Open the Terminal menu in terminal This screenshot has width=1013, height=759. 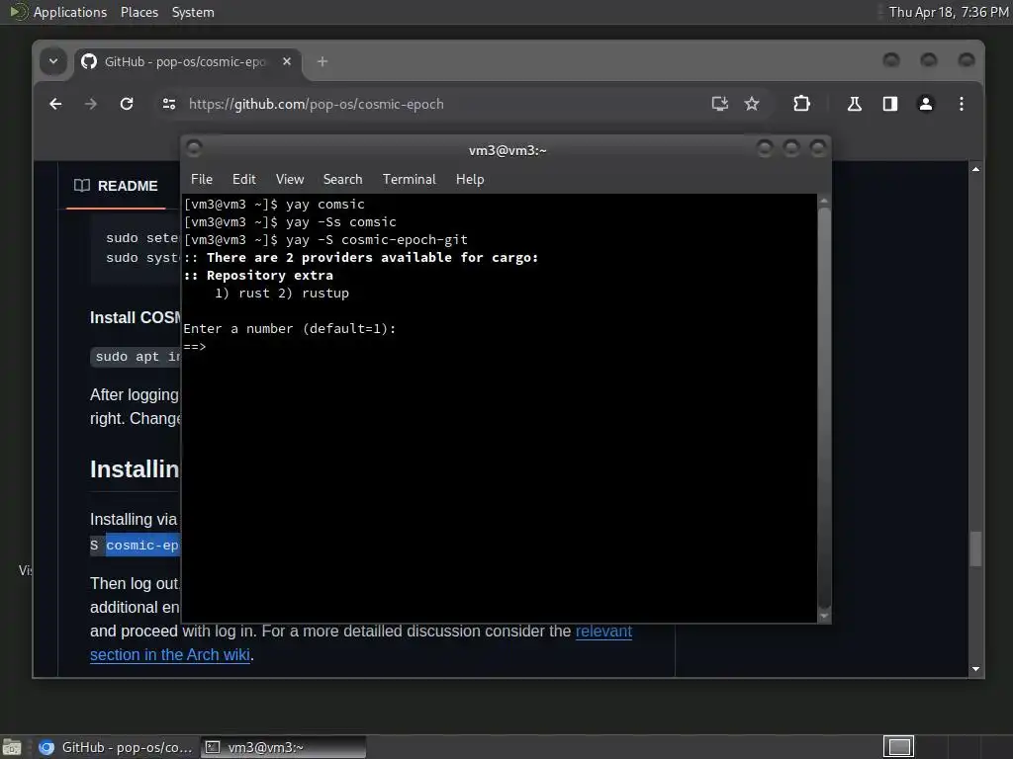(x=409, y=180)
